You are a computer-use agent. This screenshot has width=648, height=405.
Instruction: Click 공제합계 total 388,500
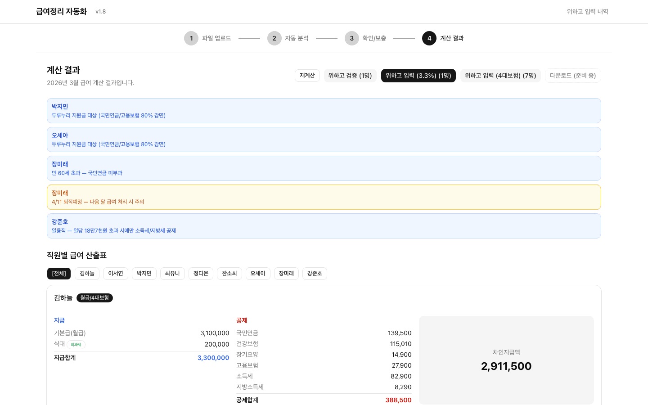click(398, 400)
